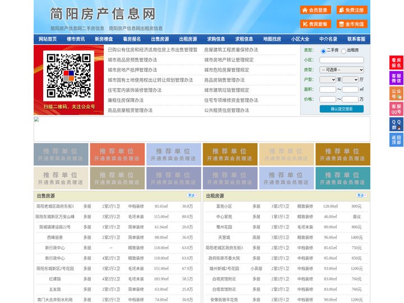The image size is (404, 303).
Task: Open the 五友路 sale listing
Action: point(55,290)
